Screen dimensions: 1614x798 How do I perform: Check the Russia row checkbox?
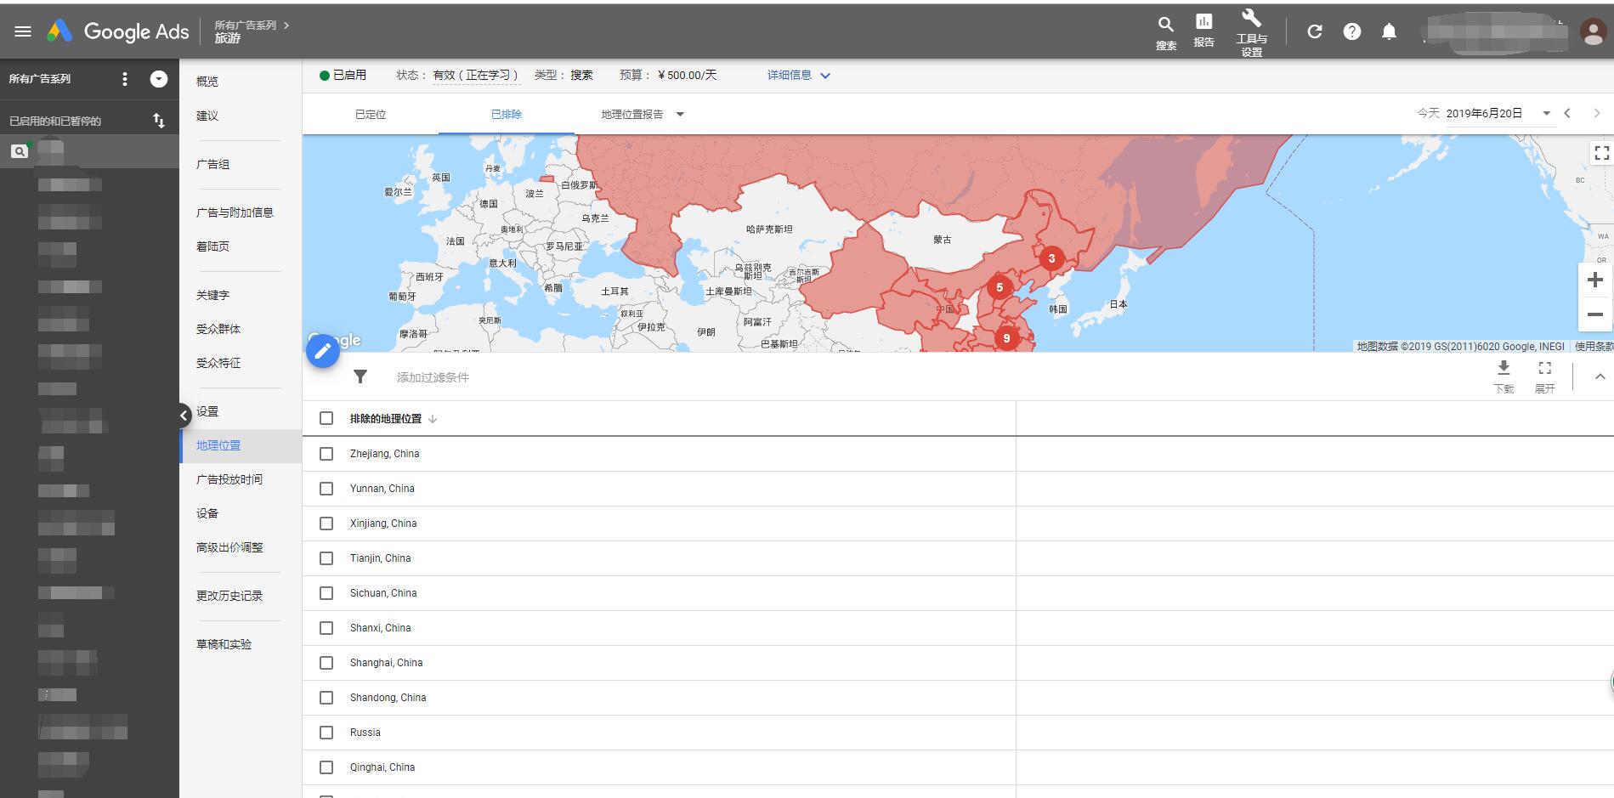point(326,732)
